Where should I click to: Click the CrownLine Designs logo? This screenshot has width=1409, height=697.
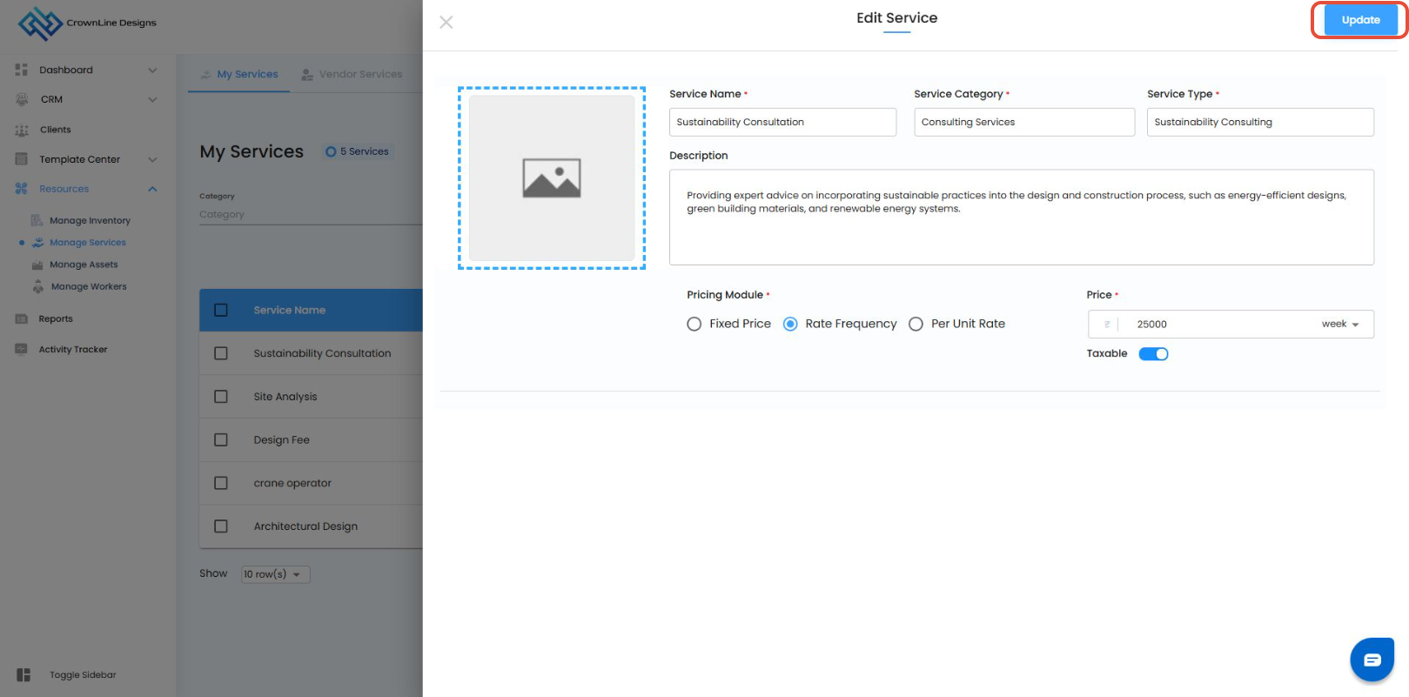(87, 23)
